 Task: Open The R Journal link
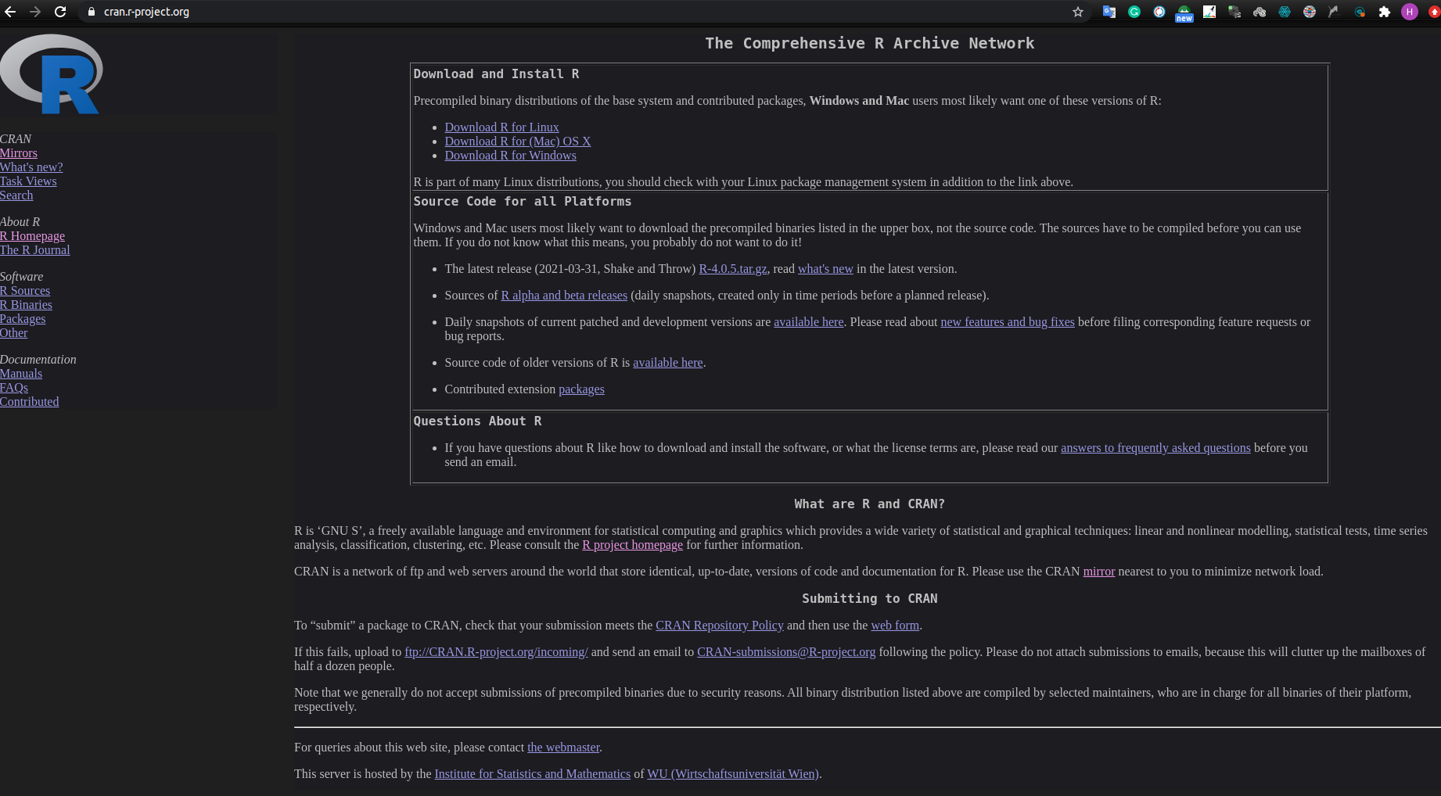pos(35,250)
